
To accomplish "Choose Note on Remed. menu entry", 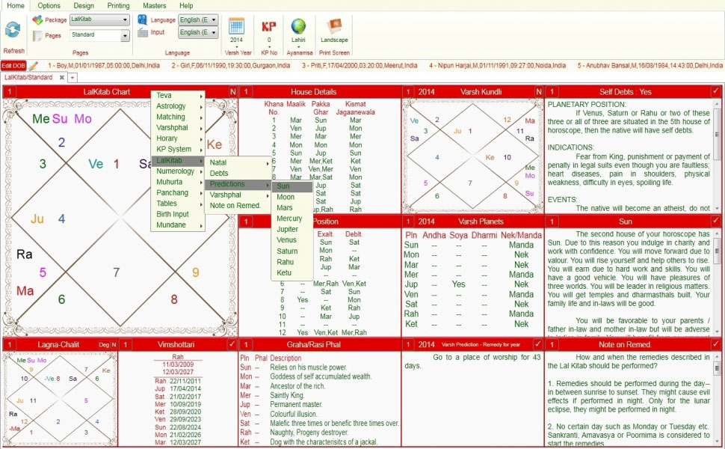I will point(238,206).
